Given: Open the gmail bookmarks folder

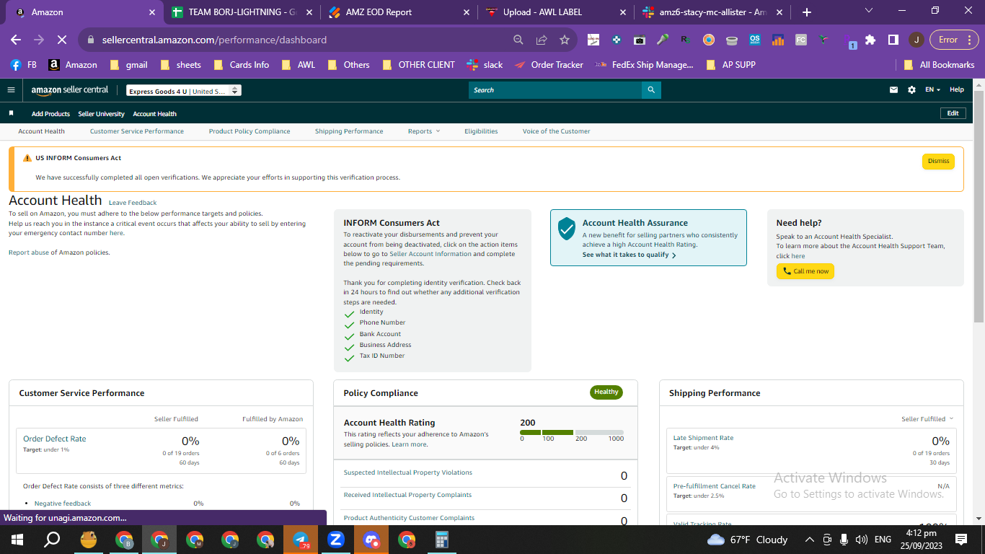Looking at the screenshot, I should [x=129, y=65].
